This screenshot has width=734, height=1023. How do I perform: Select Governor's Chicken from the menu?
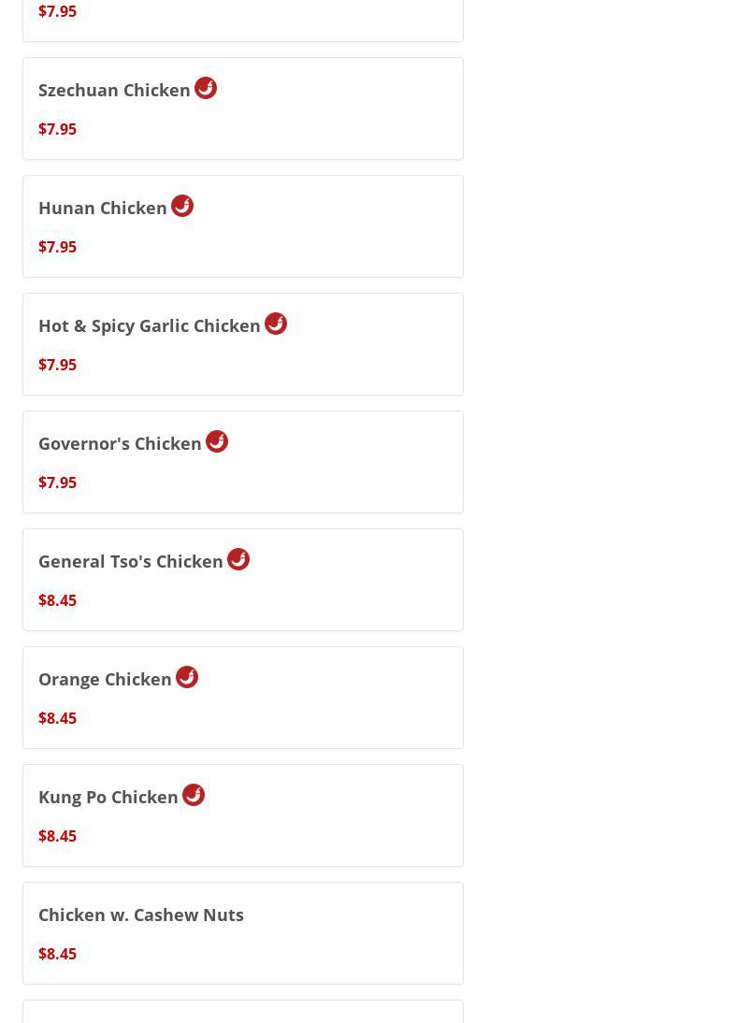pos(120,444)
